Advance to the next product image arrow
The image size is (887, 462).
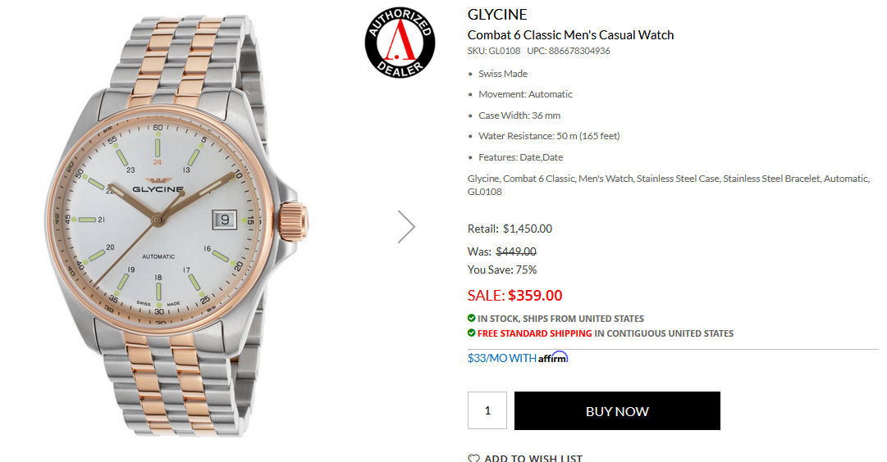pyautogui.click(x=406, y=227)
